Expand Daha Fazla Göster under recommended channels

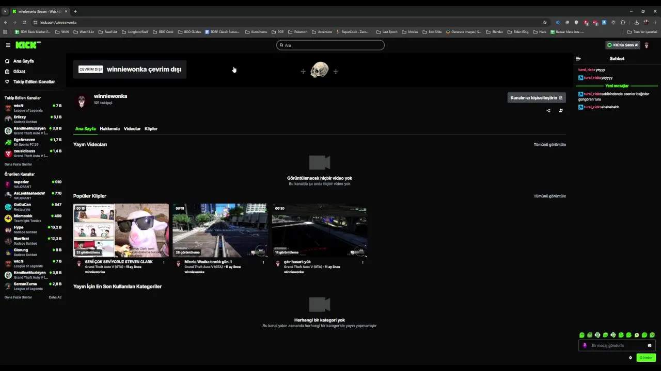tap(18, 297)
